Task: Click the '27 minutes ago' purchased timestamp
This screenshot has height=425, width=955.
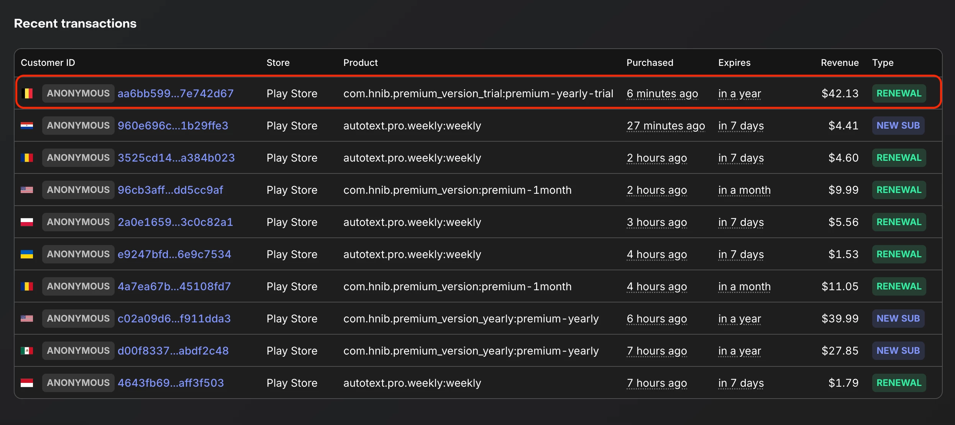Action: pyautogui.click(x=666, y=126)
